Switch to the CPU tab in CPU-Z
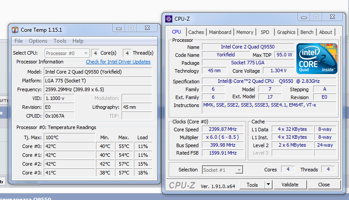Image resolution: width=349 pixels, height=200 pixels. click(177, 32)
